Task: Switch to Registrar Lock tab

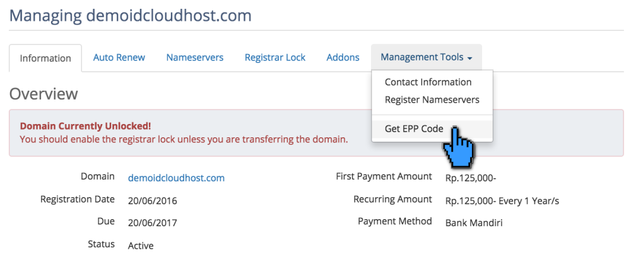Action: [275, 57]
